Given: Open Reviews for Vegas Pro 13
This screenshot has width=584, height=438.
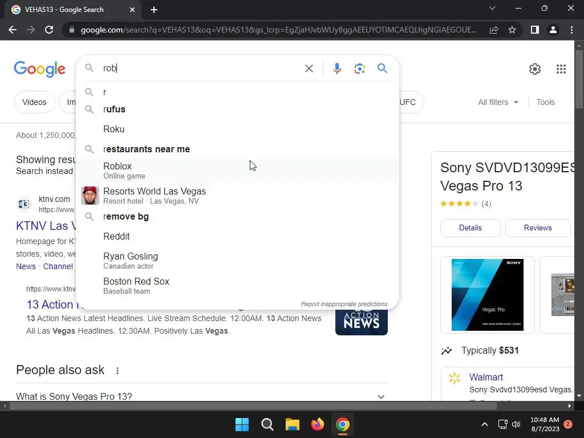Looking at the screenshot, I should tap(537, 228).
